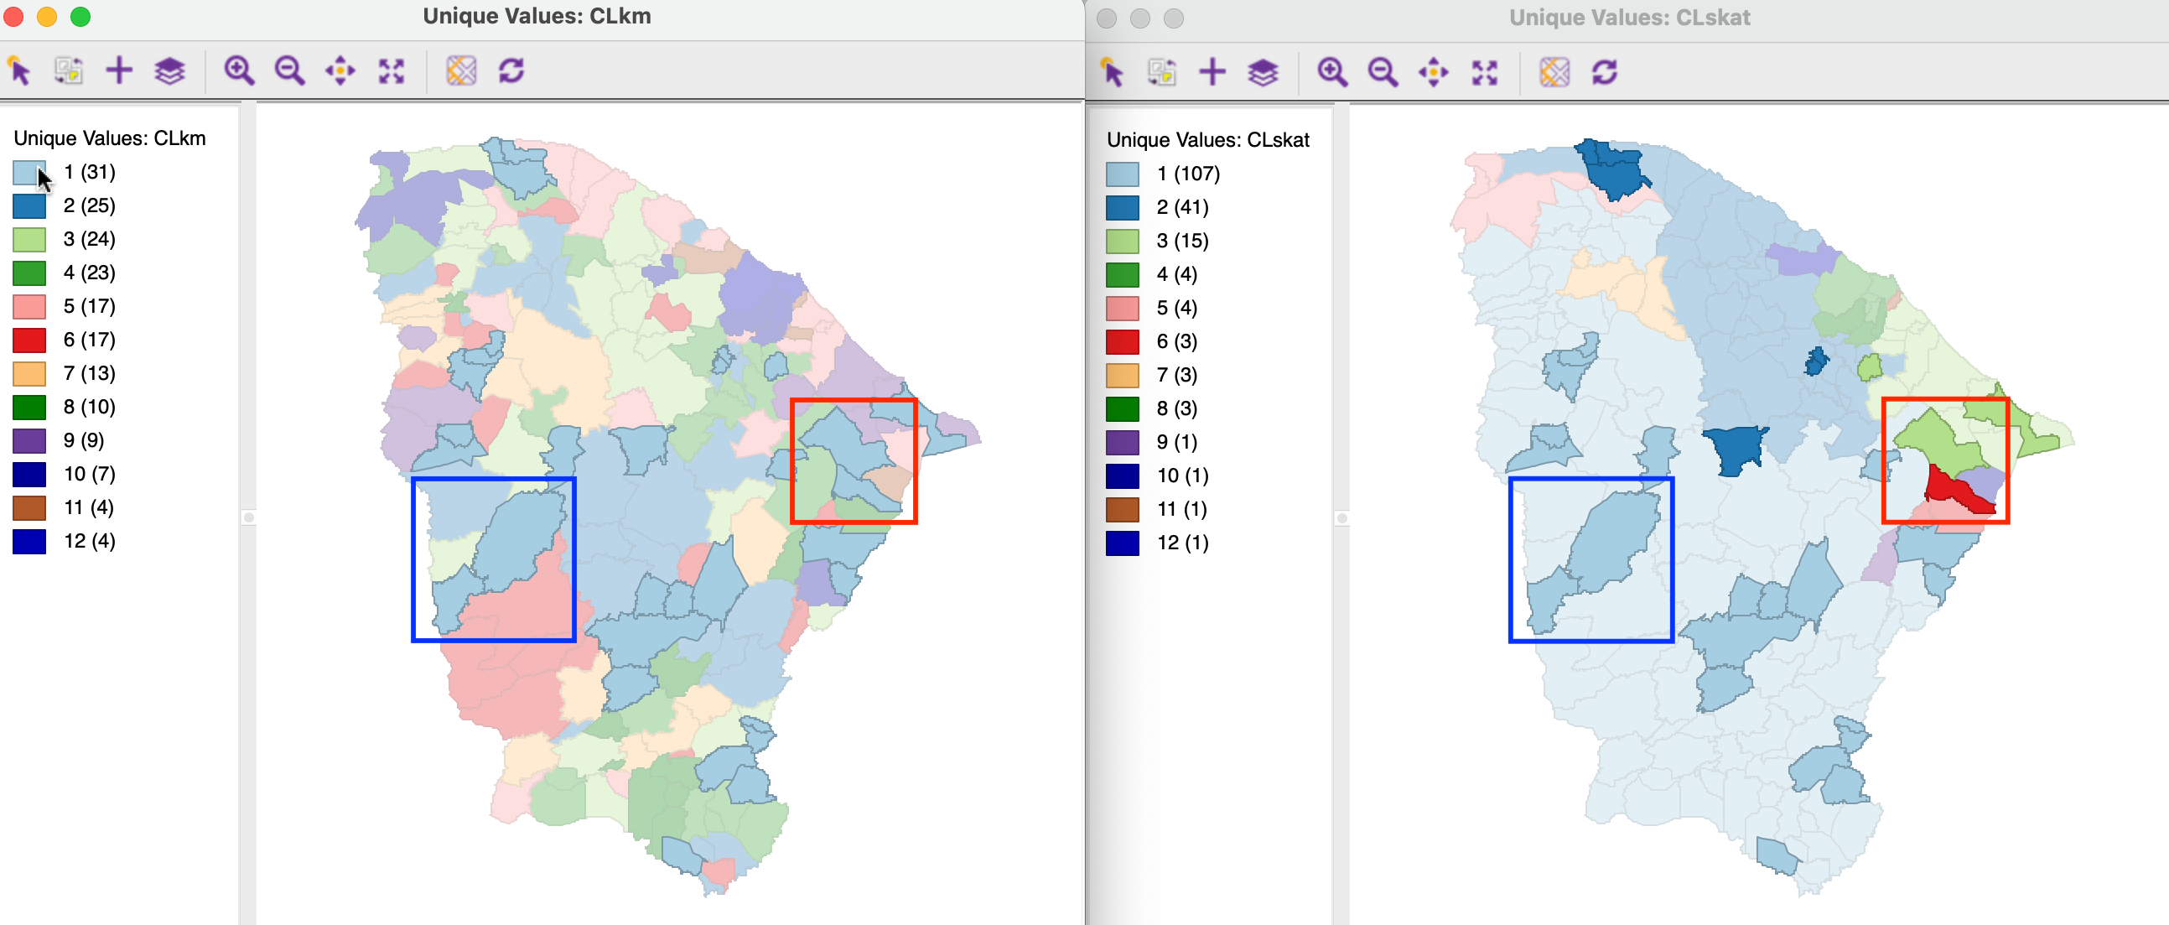
Task: Select pan tool in CLkm toolbar
Action: tap(340, 70)
